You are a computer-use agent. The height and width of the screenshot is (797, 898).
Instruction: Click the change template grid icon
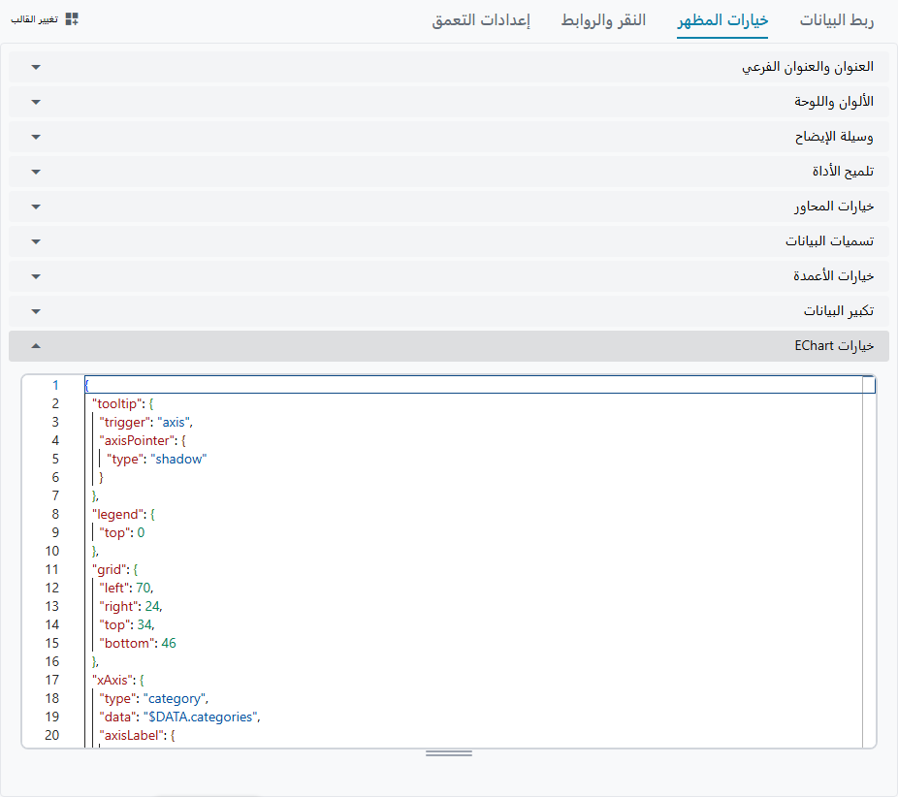72,19
